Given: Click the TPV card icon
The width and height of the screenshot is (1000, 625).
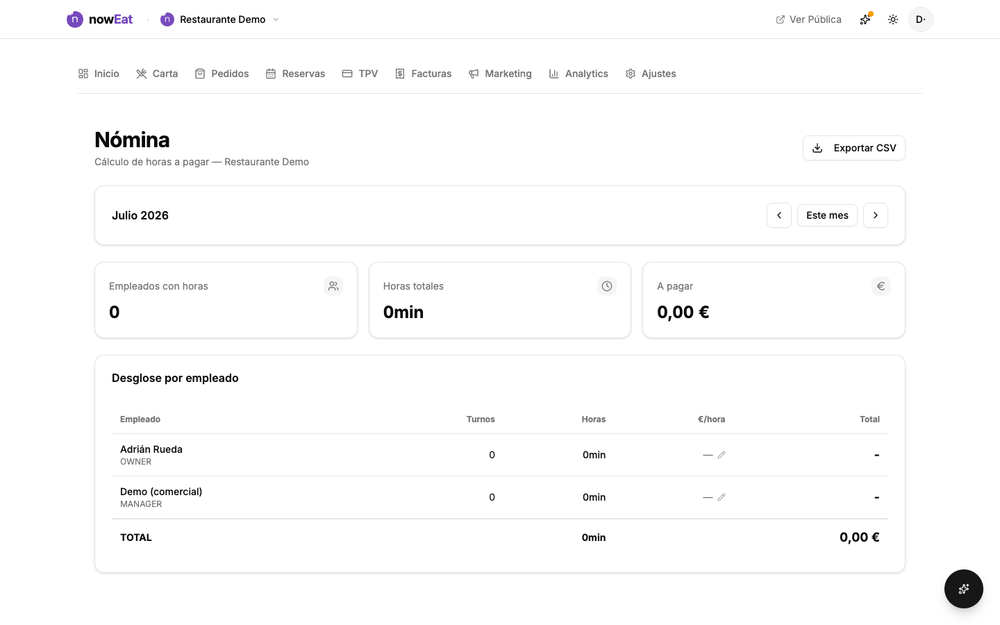Looking at the screenshot, I should (347, 74).
